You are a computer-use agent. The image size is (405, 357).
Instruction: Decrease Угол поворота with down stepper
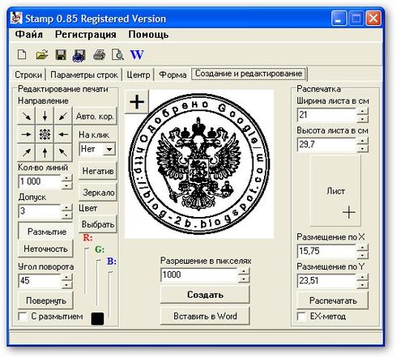tap(66, 285)
